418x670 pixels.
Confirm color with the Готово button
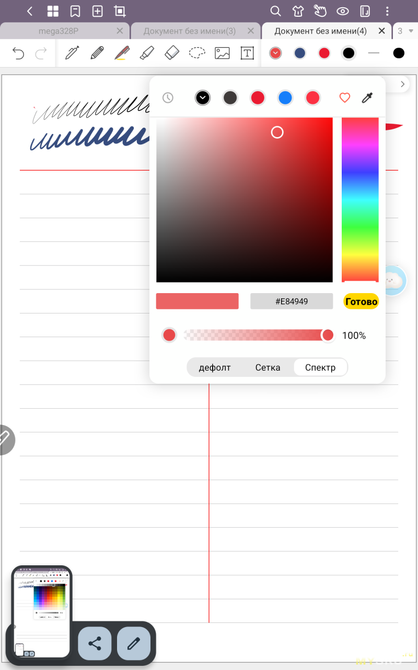pyautogui.click(x=361, y=301)
